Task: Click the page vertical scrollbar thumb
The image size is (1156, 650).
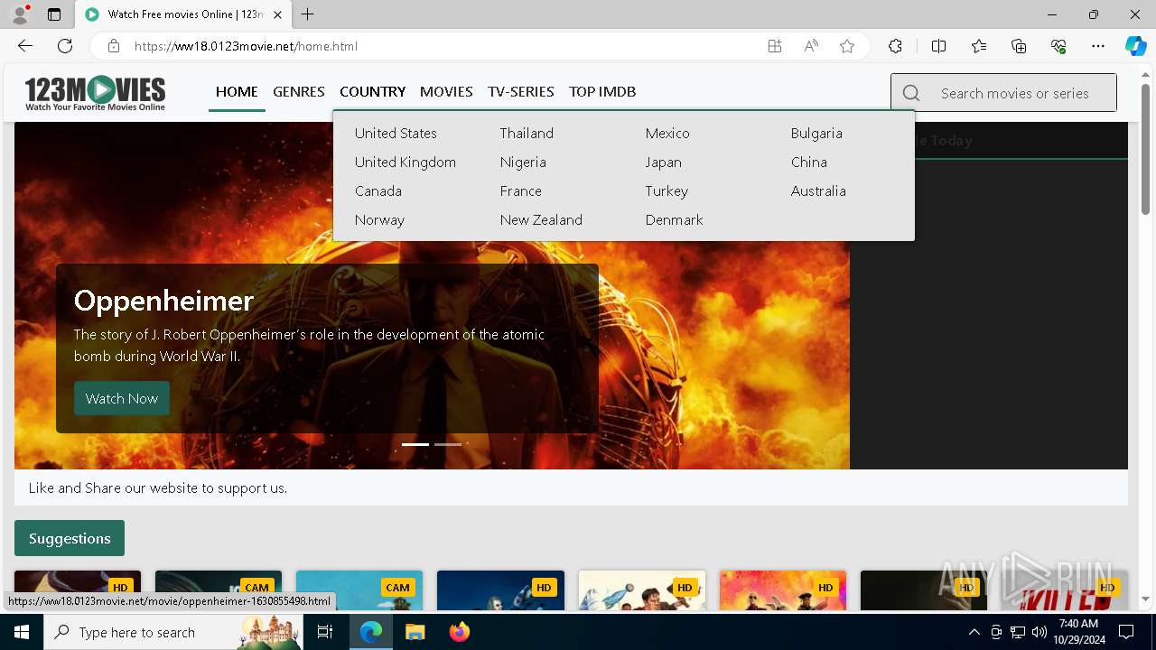Action: point(1146,149)
